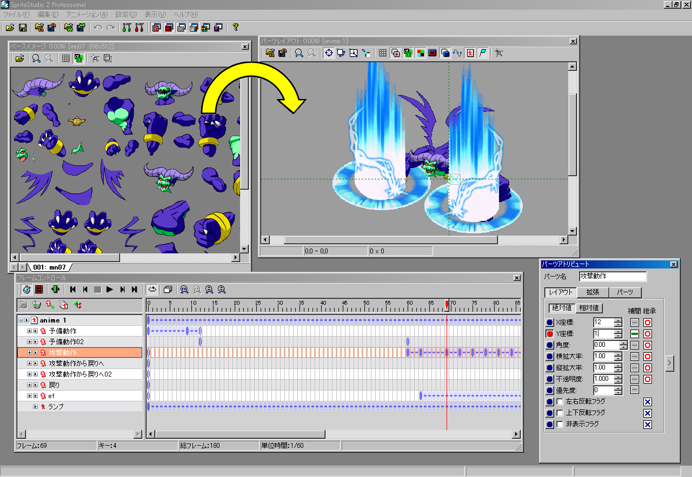Click the open file icon in main toolbar
Viewport: 692px width, 477px height.
tap(10, 27)
